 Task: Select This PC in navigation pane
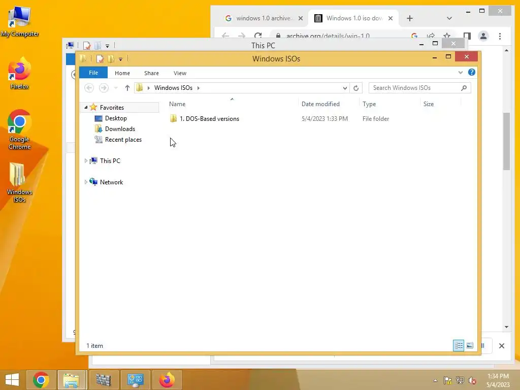pyautogui.click(x=110, y=160)
